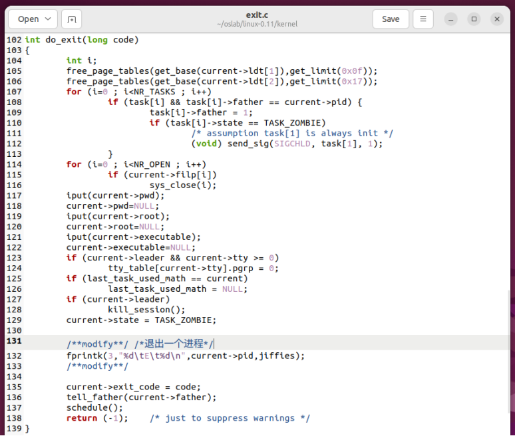Click iput(current->executable); line
Viewport: 515px width, 436px height.
coord(133,237)
